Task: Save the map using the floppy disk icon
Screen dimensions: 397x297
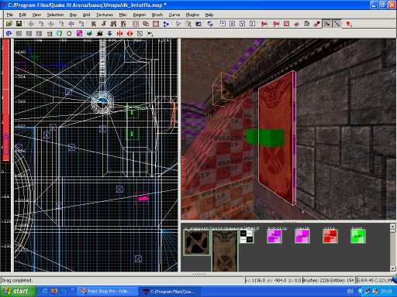Action: (19, 24)
